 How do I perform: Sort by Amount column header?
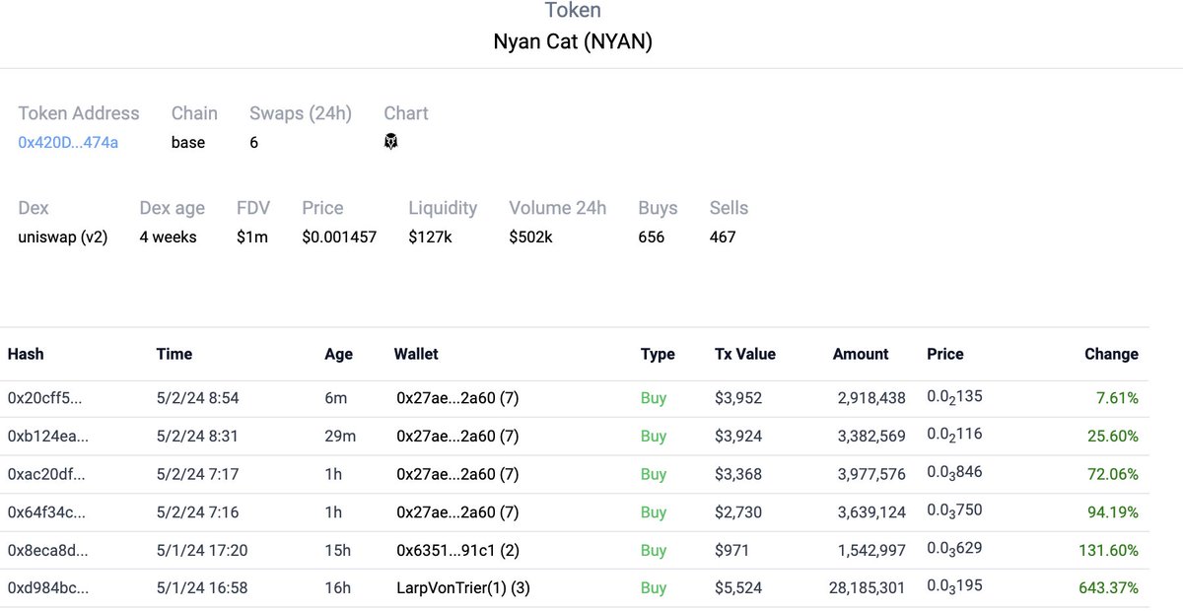tap(861, 354)
